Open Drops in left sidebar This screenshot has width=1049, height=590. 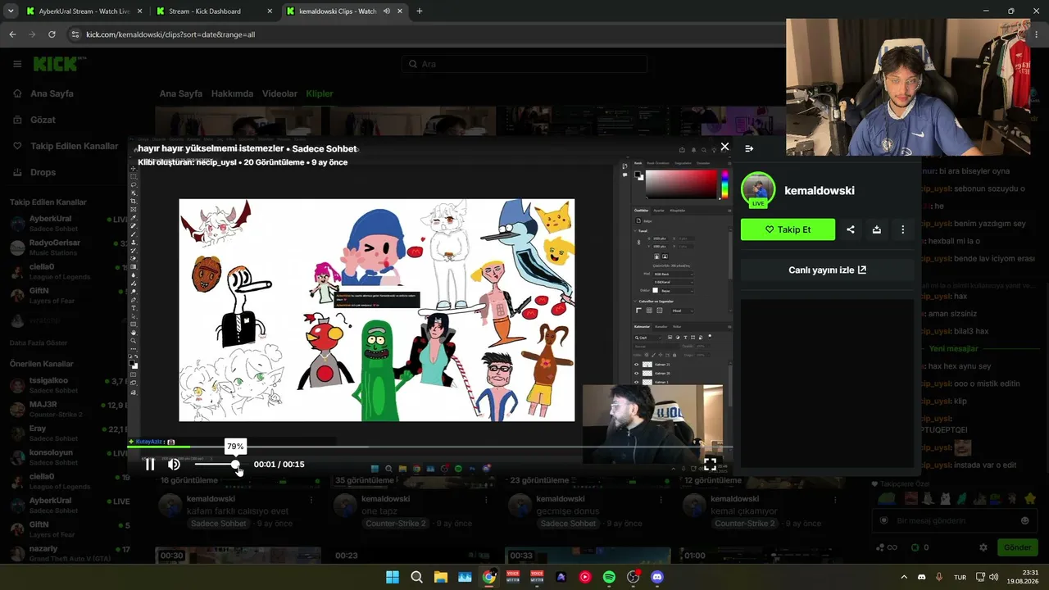coord(43,172)
